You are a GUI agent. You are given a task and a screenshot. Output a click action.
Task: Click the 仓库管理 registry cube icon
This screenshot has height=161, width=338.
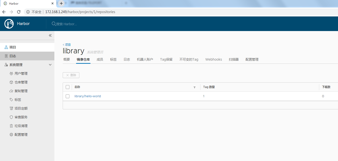[11, 82]
